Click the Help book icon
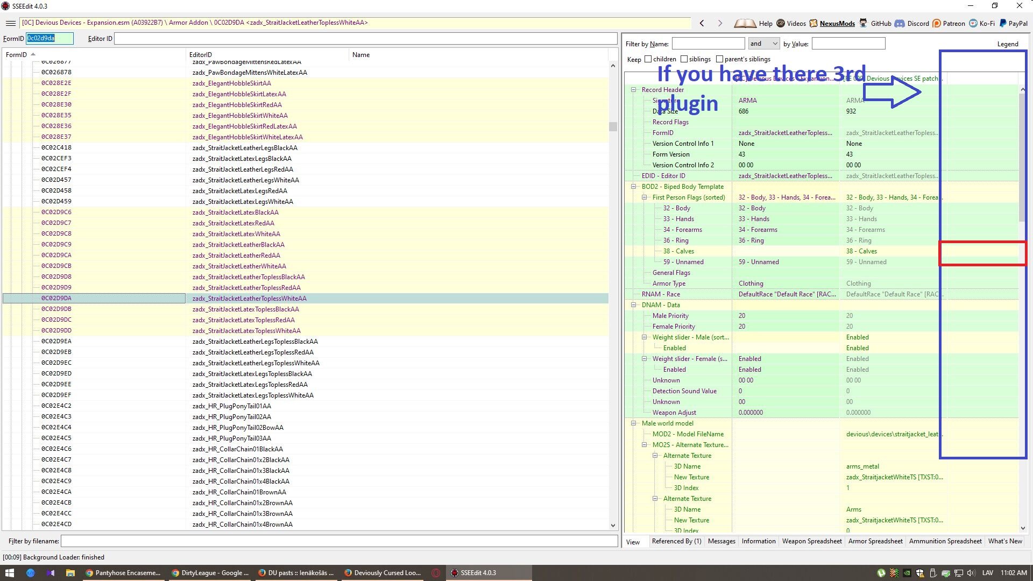The width and height of the screenshot is (1033, 581). (745, 23)
